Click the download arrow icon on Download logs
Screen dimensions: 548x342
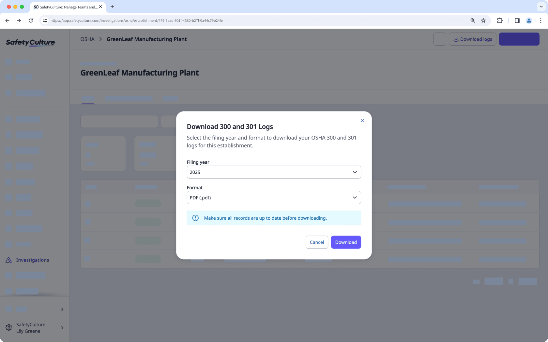click(456, 39)
